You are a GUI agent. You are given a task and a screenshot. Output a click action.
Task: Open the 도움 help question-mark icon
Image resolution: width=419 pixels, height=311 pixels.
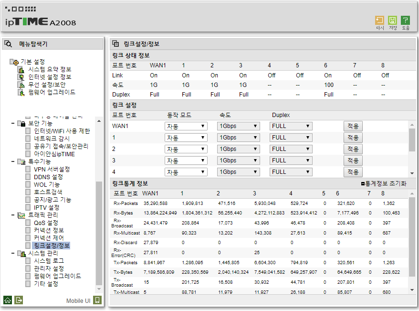point(405,21)
